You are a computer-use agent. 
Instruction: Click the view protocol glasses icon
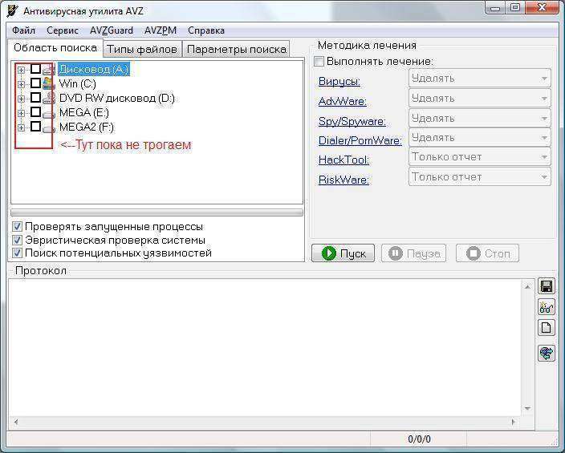click(547, 307)
